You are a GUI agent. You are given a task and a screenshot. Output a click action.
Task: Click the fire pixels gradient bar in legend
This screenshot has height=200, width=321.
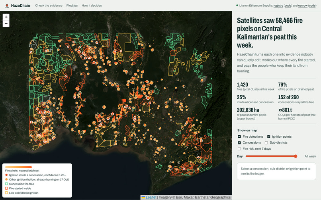click(x=18, y=167)
